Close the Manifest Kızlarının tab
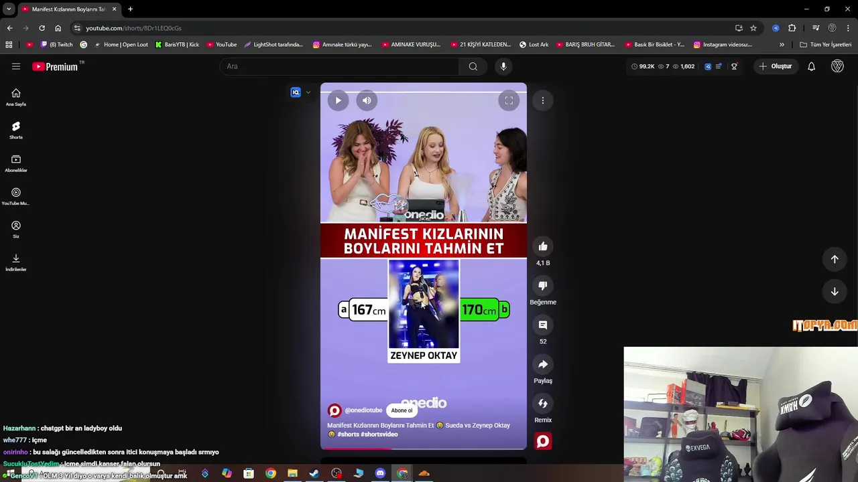The image size is (858, 482). 114,9
